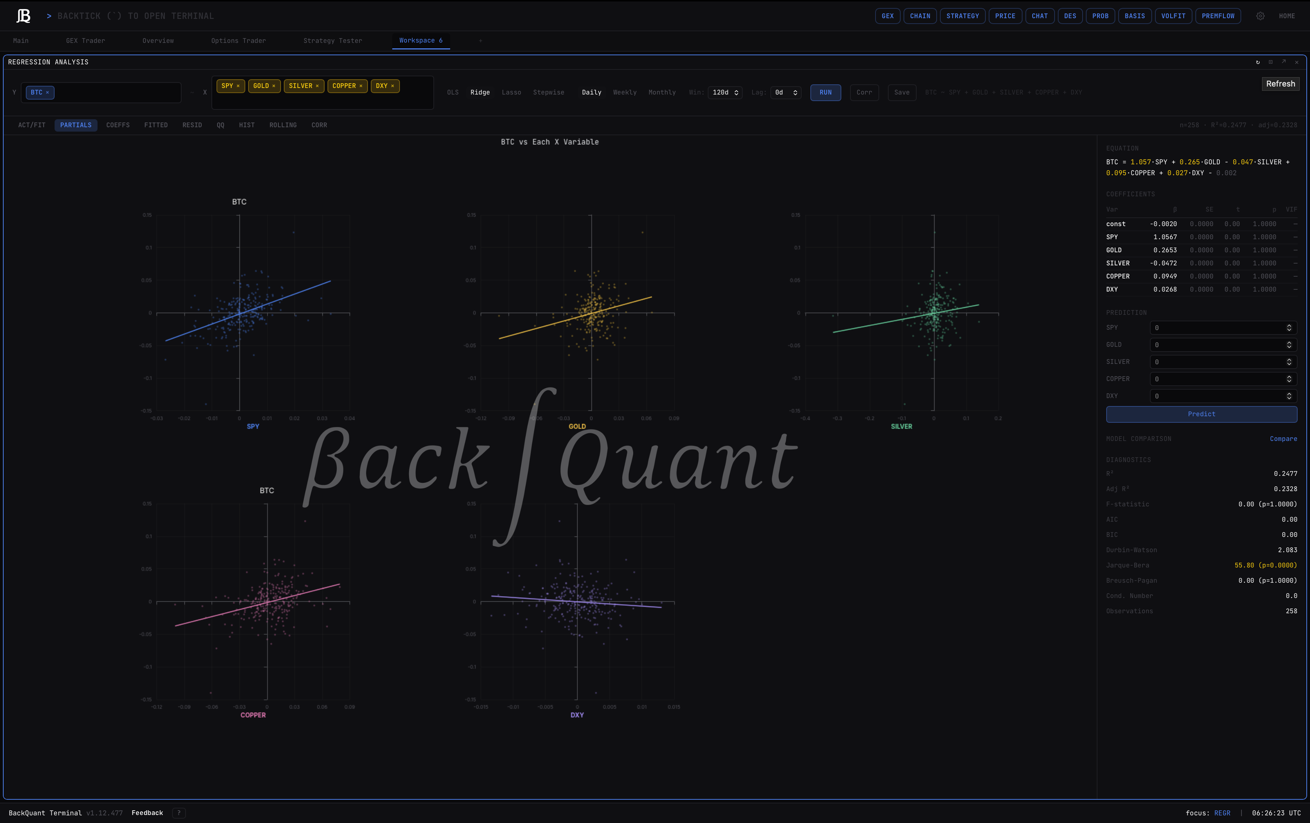Image resolution: width=1310 pixels, height=823 pixels.
Task: Adjust DXY prediction value stepper
Action: point(1289,396)
